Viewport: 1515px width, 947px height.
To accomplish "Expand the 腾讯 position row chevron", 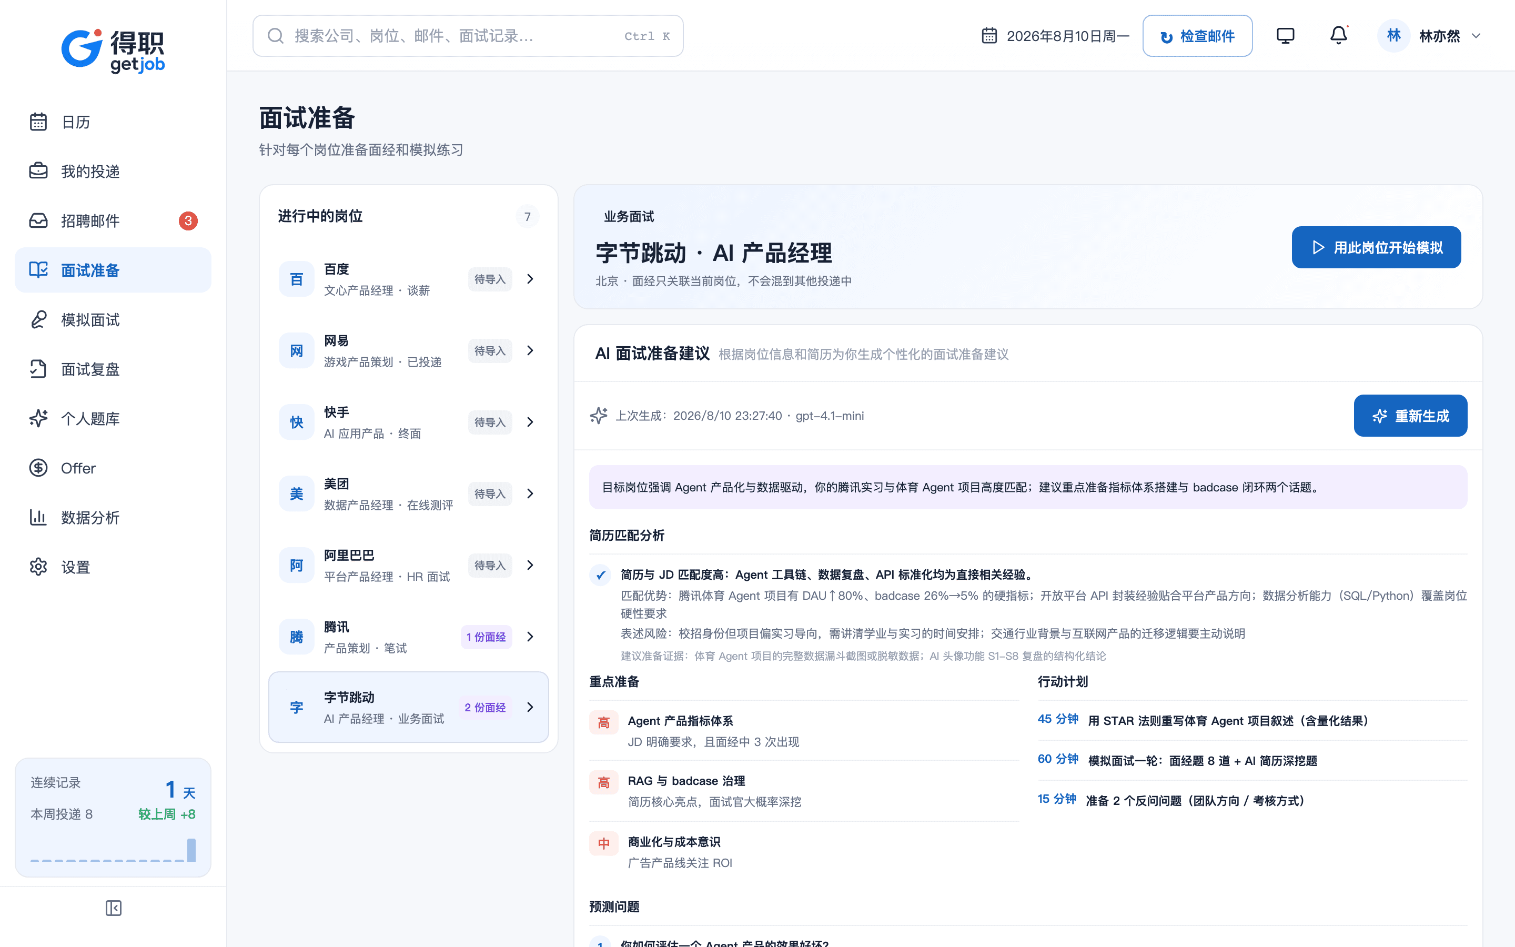I will (530, 637).
